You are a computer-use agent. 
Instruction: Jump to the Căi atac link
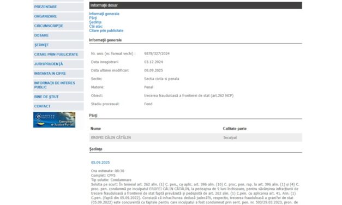click(x=96, y=26)
